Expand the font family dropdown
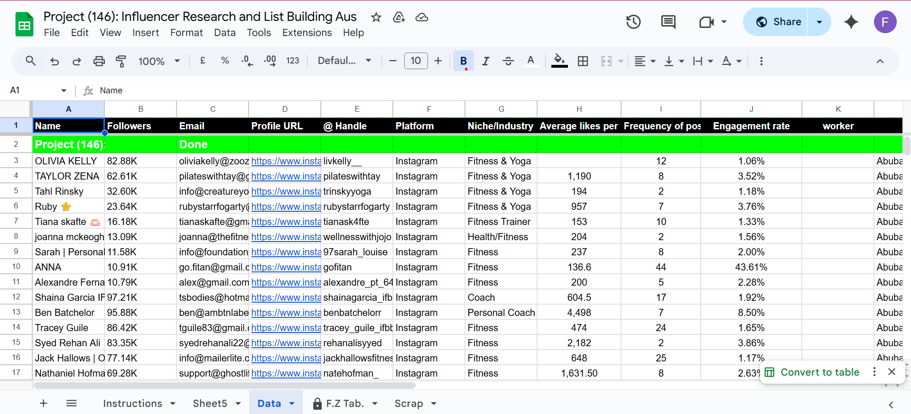Image resolution: width=911 pixels, height=414 pixels. 344,61
